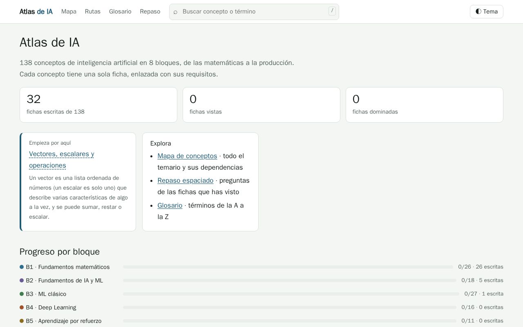Click the 0/27 · 1 escrita count
Image resolution: width=523 pixels, height=327 pixels.
[x=484, y=294]
